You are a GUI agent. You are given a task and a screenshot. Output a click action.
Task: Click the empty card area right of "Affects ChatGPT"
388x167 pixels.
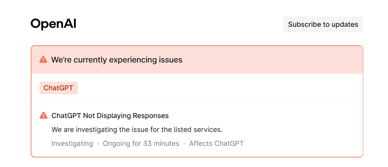(x=301, y=144)
